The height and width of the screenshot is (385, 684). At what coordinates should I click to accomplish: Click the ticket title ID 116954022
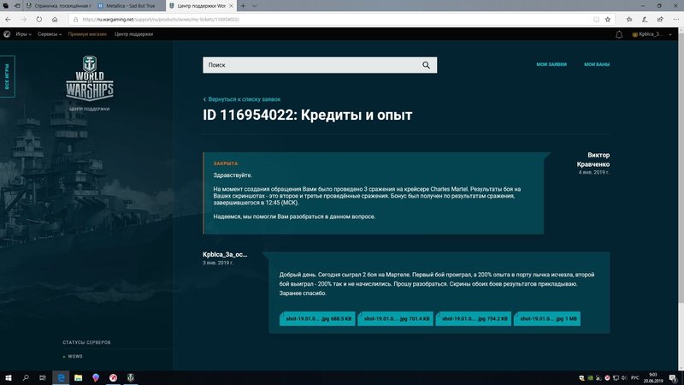click(x=307, y=115)
